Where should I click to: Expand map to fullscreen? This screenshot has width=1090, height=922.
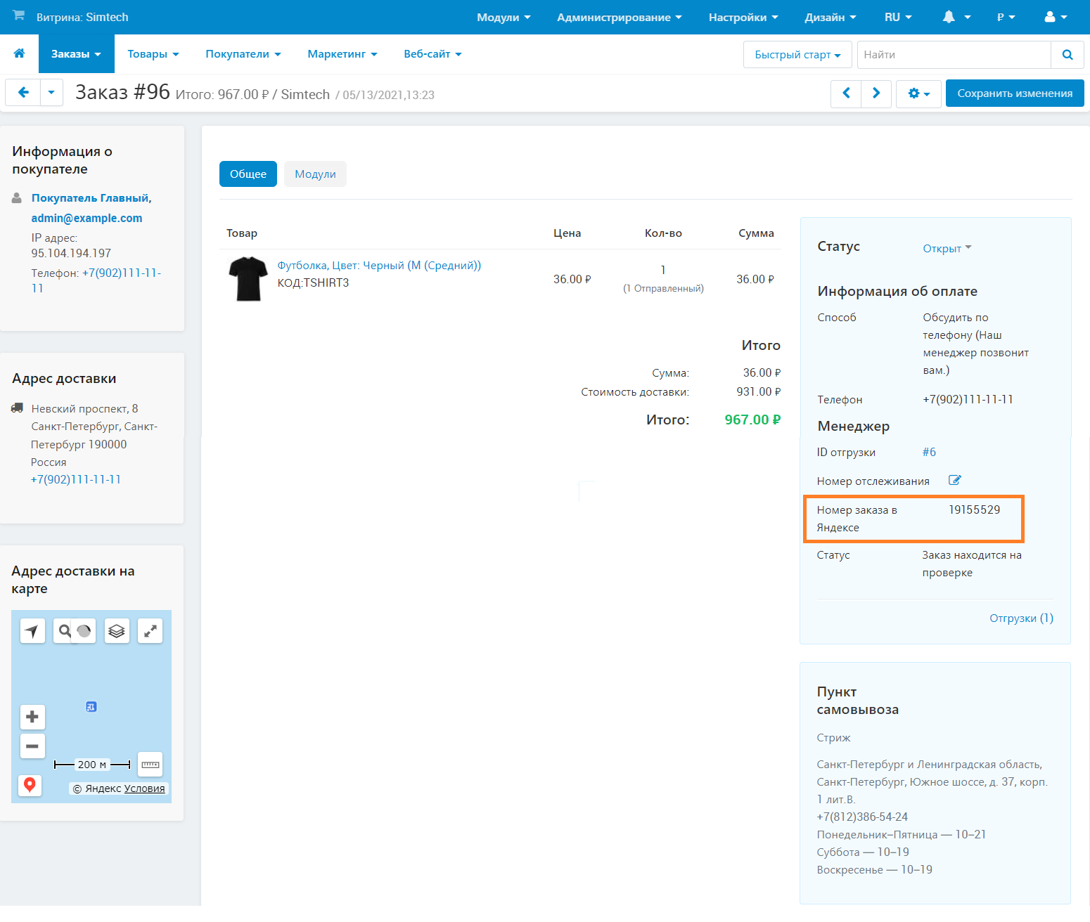point(150,631)
